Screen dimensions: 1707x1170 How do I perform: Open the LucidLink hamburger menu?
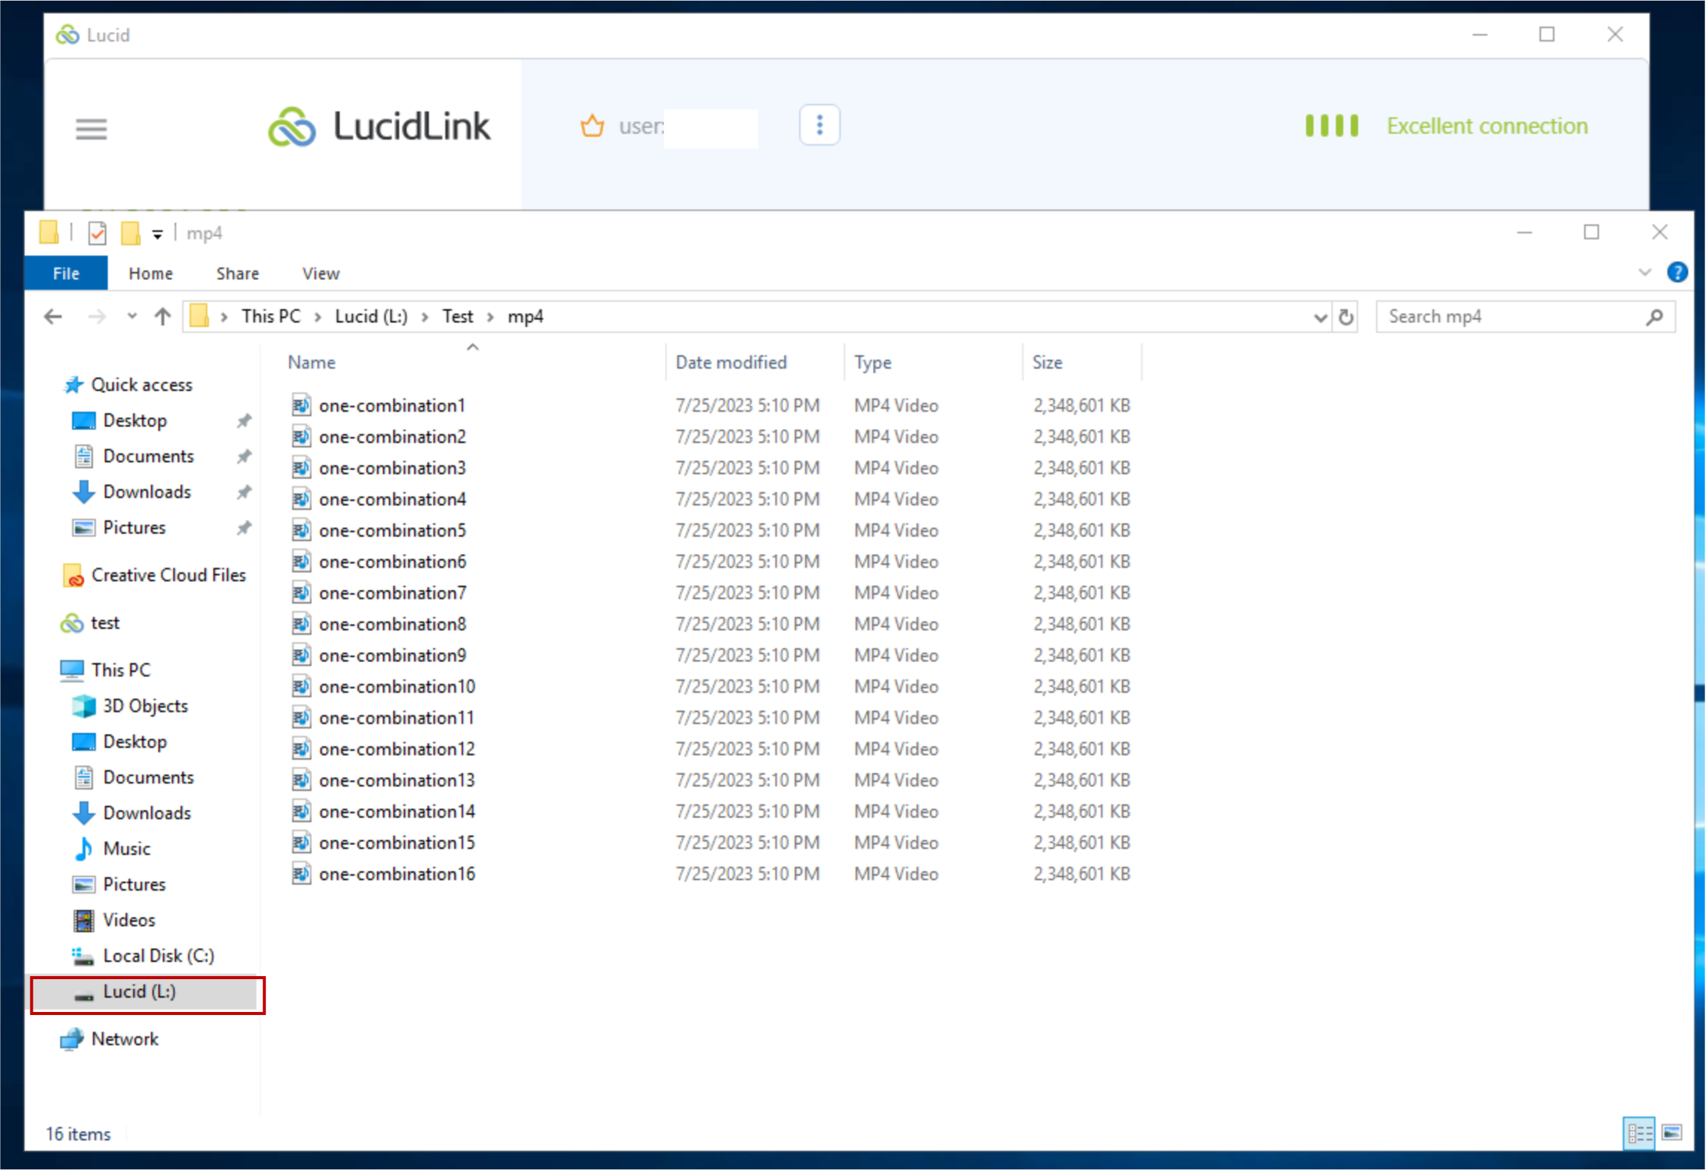click(91, 129)
